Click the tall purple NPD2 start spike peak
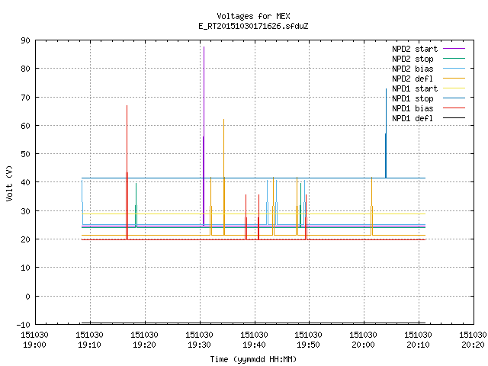This screenshot has height=366, width=488. pyautogui.click(x=204, y=47)
